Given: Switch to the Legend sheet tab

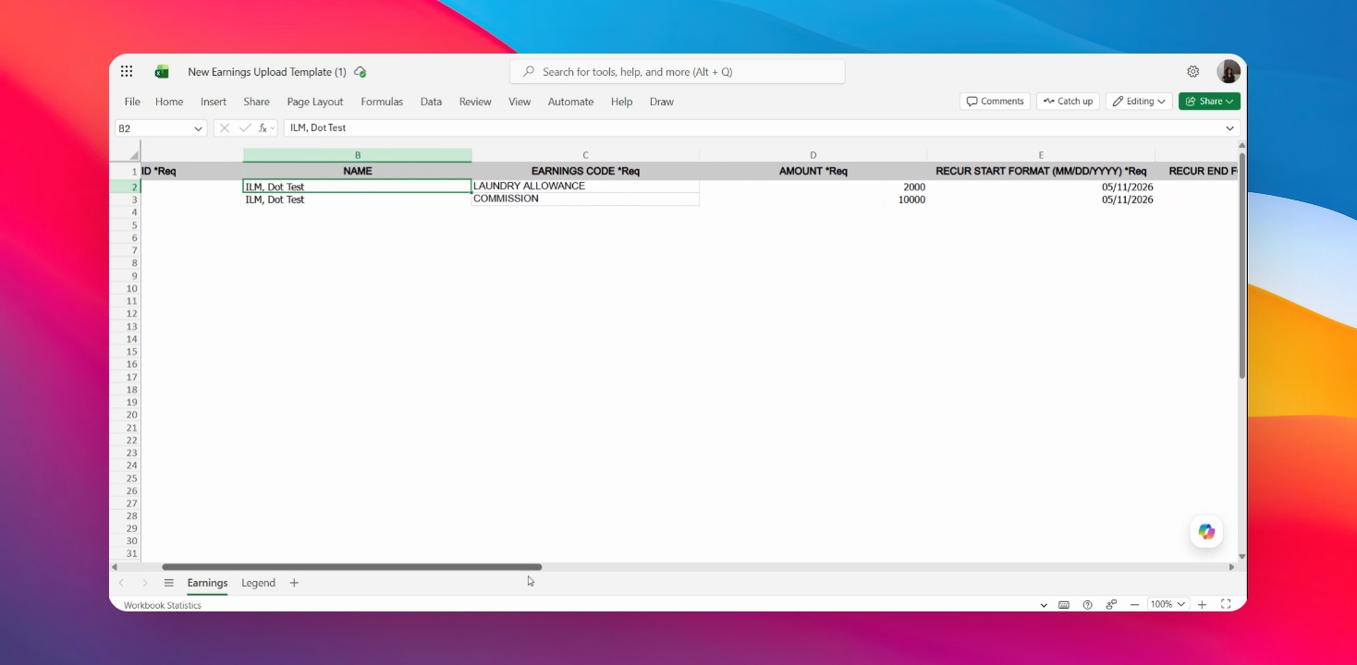Looking at the screenshot, I should [258, 583].
